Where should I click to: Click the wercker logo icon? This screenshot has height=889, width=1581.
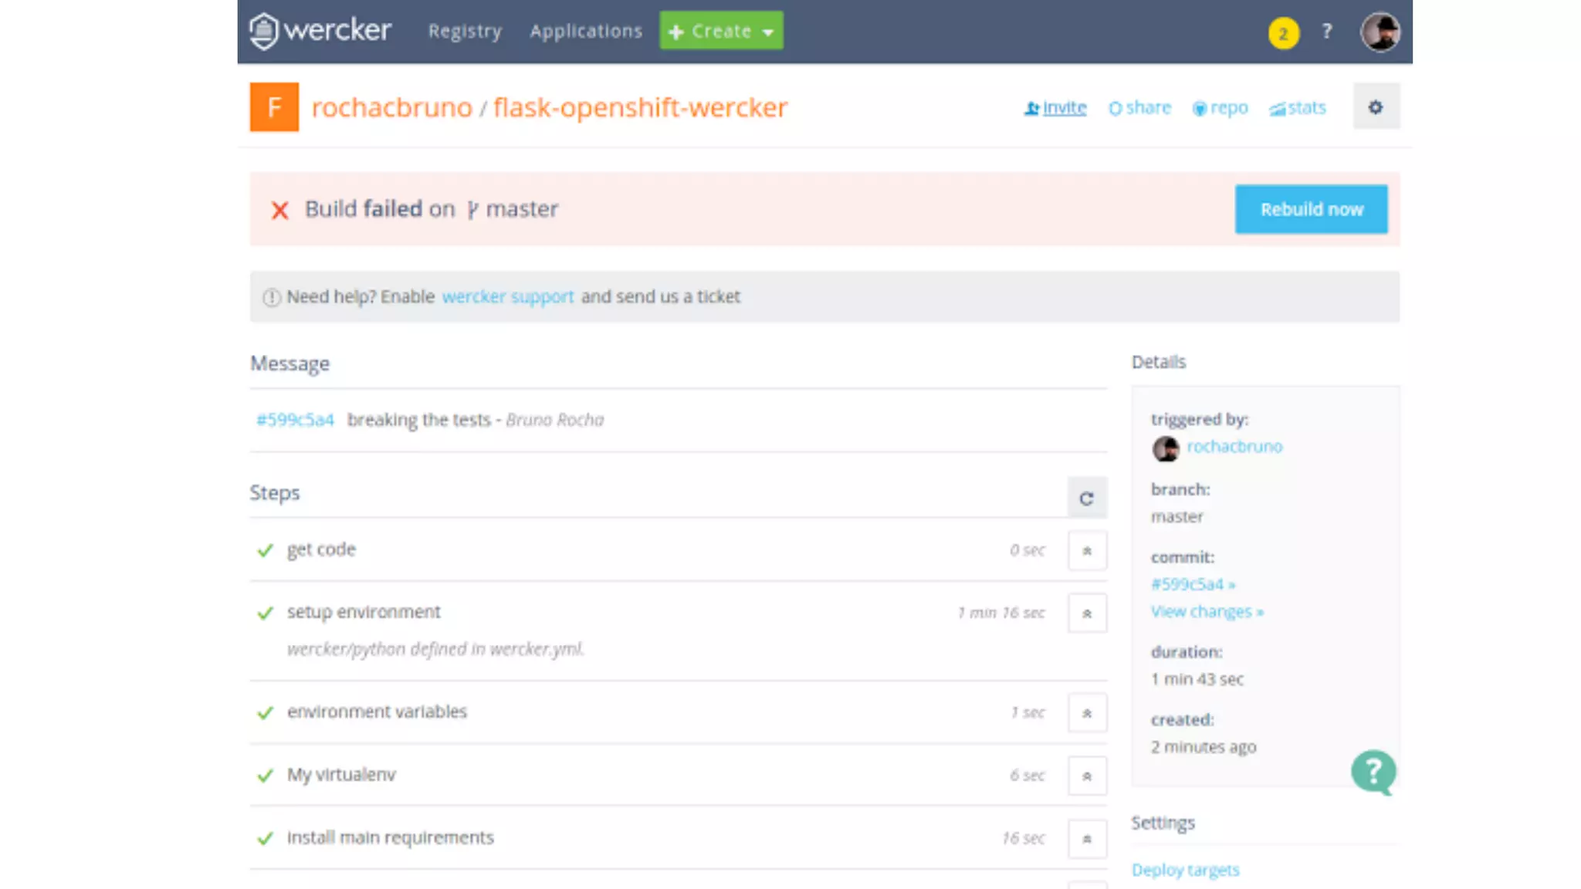click(264, 32)
